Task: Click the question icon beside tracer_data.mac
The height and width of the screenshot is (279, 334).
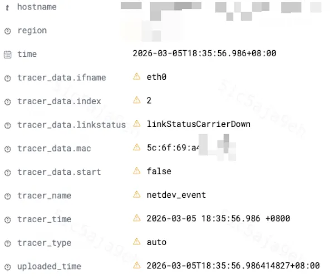Action: click(x=8, y=149)
